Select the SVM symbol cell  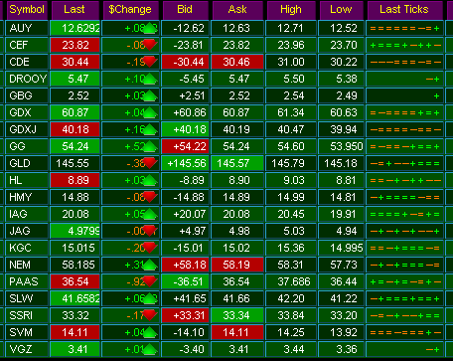coord(27,332)
